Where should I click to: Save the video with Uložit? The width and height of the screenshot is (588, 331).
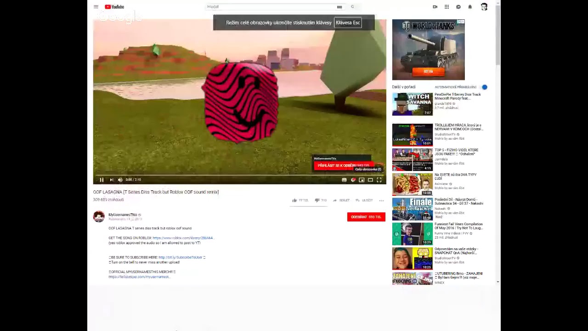pos(364,200)
